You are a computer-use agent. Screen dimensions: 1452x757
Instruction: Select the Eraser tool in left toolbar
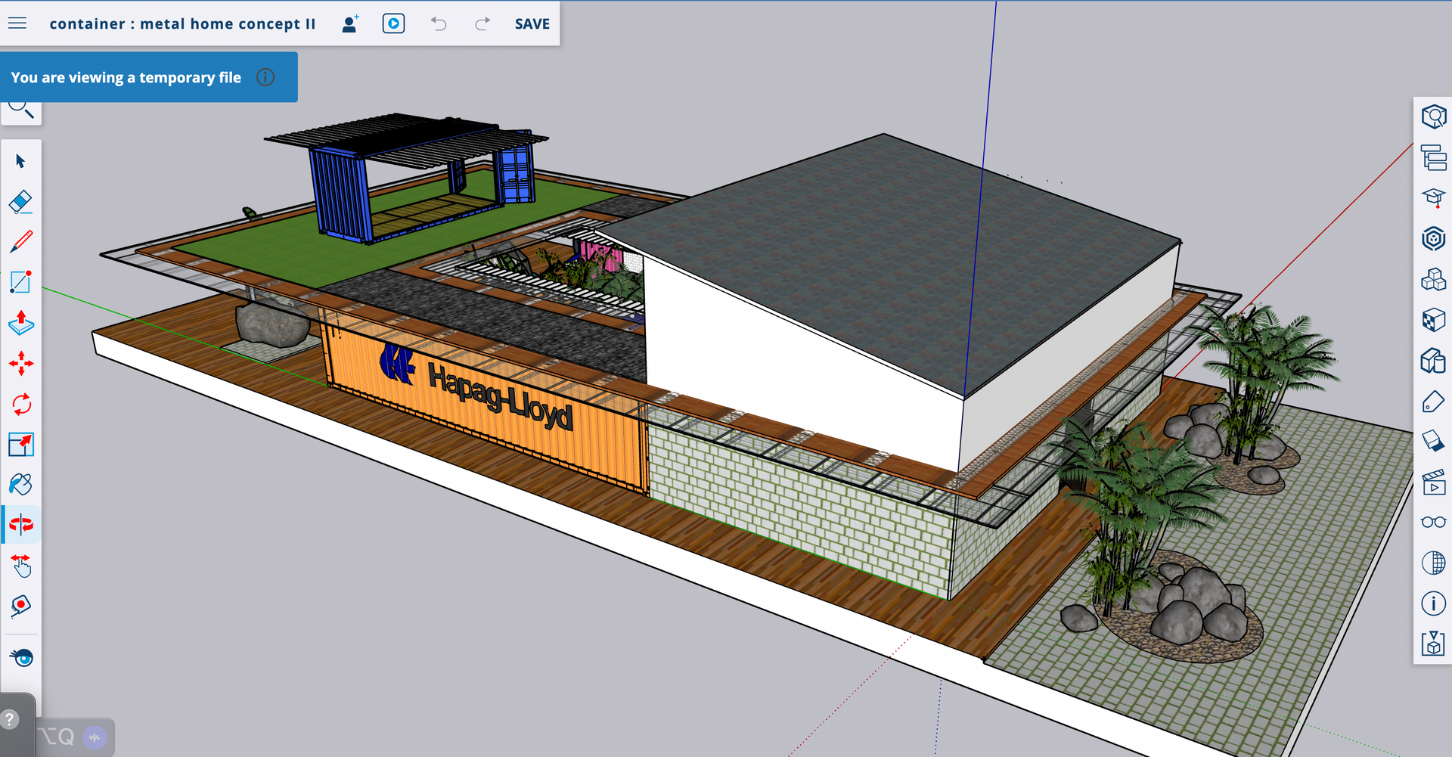21,202
